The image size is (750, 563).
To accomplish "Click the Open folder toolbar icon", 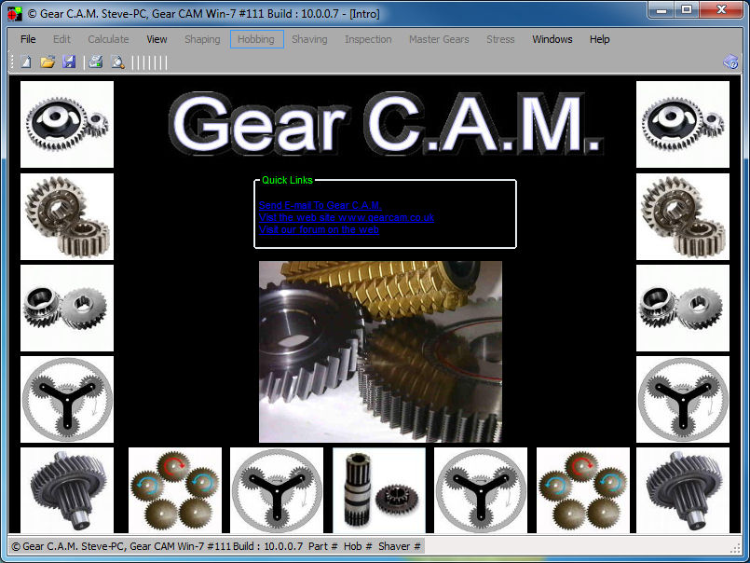I will pyautogui.click(x=48, y=62).
